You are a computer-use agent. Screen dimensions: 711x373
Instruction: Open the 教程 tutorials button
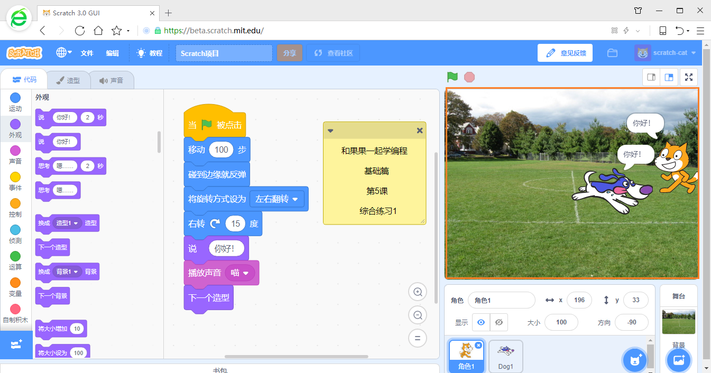point(149,53)
